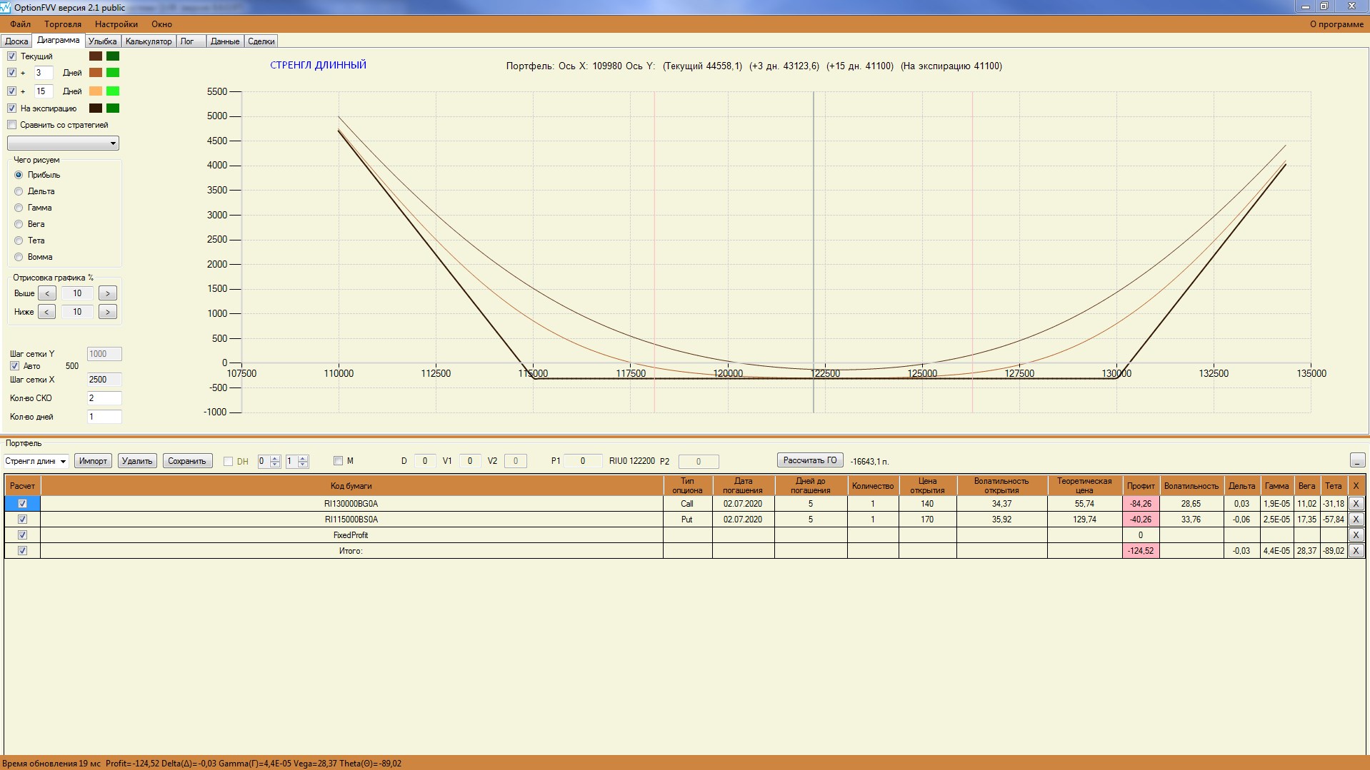
Task: Pick the На экспирацию dark brown swatch
Action: tap(96, 108)
